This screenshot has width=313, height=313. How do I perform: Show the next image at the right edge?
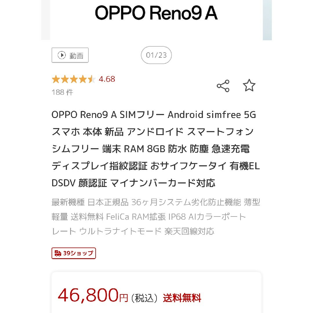click(x=267, y=20)
